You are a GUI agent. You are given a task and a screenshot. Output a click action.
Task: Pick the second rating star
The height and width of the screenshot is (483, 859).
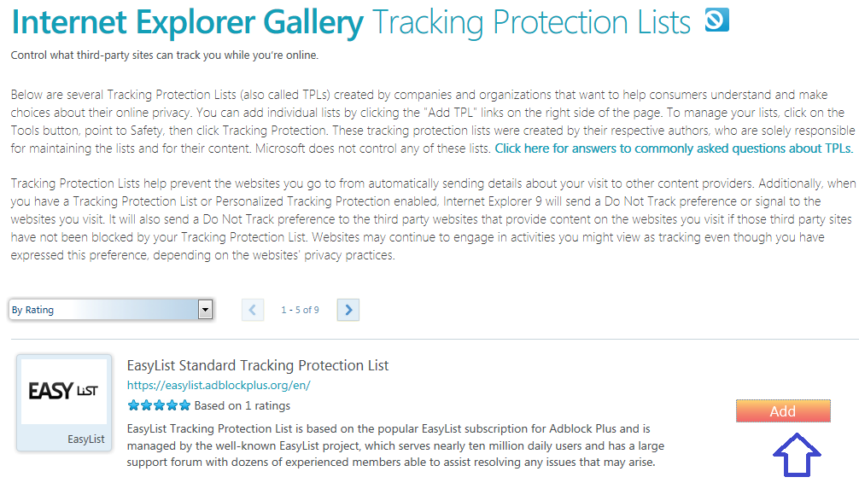click(146, 406)
